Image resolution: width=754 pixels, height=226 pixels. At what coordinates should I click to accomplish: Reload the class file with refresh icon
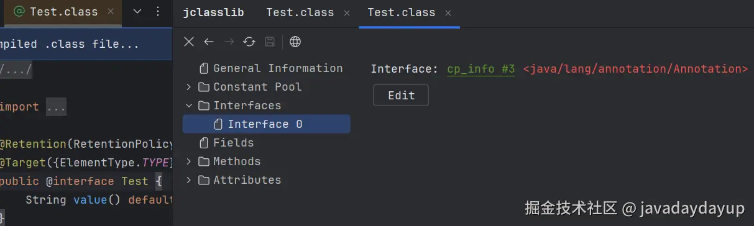click(x=249, y=42)
